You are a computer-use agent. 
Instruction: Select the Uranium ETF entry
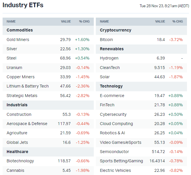14,68
